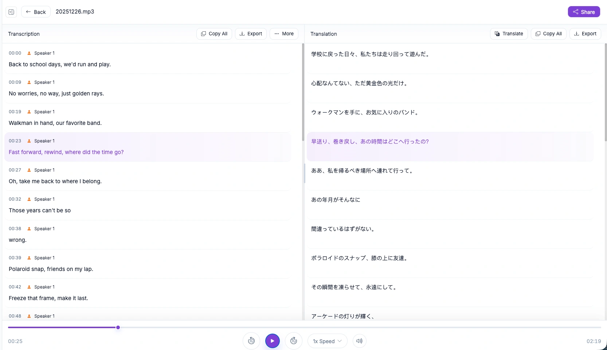Select translation "ポラロイドのスナップ、膝の上に友達。"
Screen dimensions: 607x350
[360, 258]
